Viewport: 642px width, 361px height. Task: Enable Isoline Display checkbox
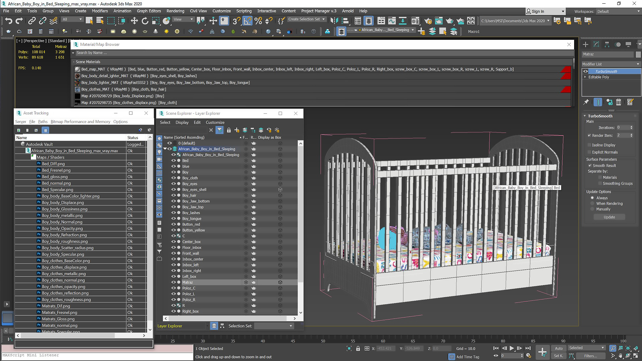590,145
